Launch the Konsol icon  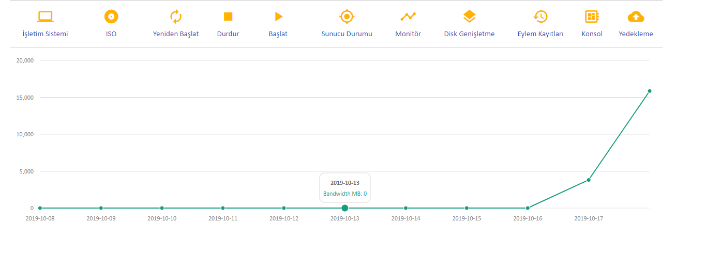[592, 17]
